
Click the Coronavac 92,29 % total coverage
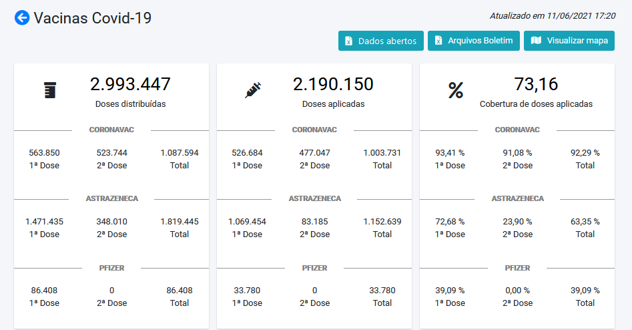tap(585, 152)
